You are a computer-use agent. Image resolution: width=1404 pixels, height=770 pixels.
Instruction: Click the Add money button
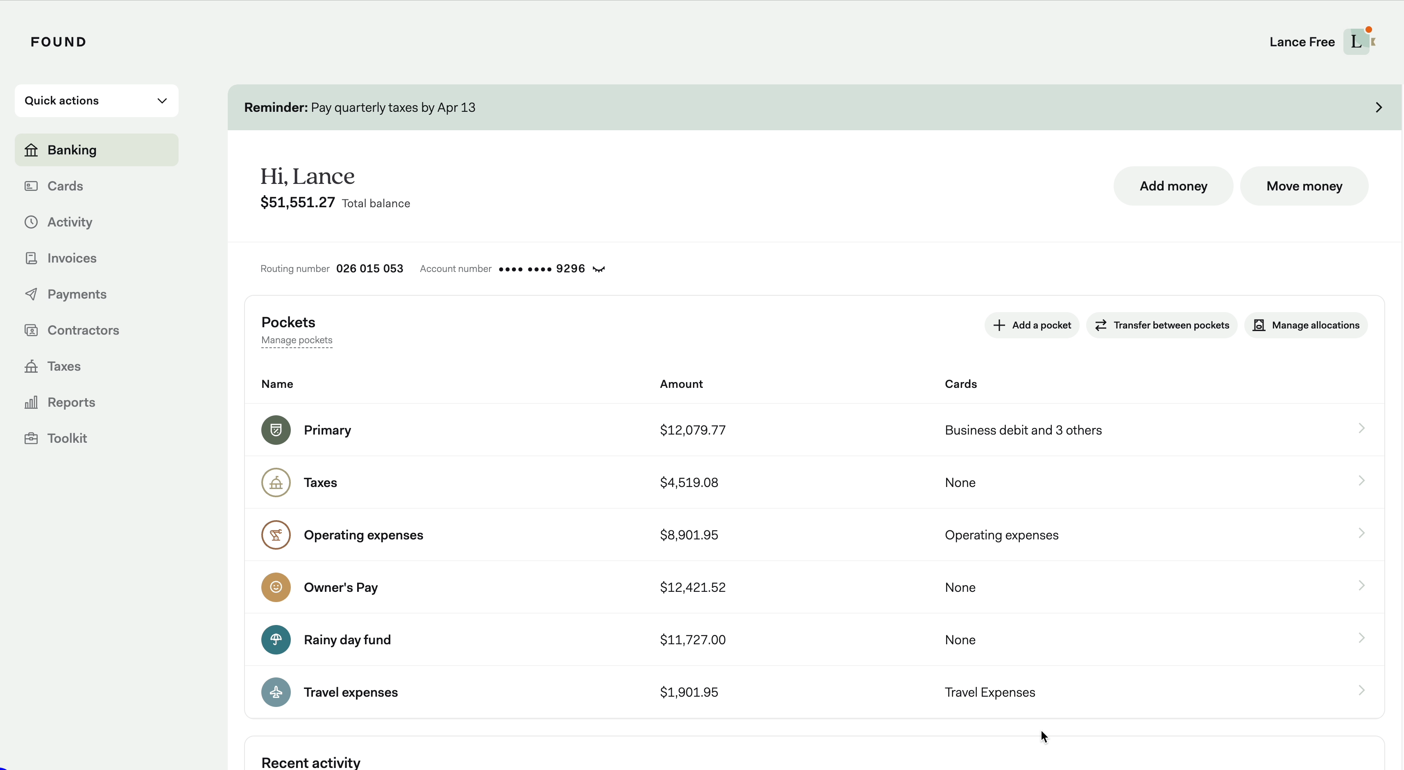pyautogui.click(x=1173, y=186)
